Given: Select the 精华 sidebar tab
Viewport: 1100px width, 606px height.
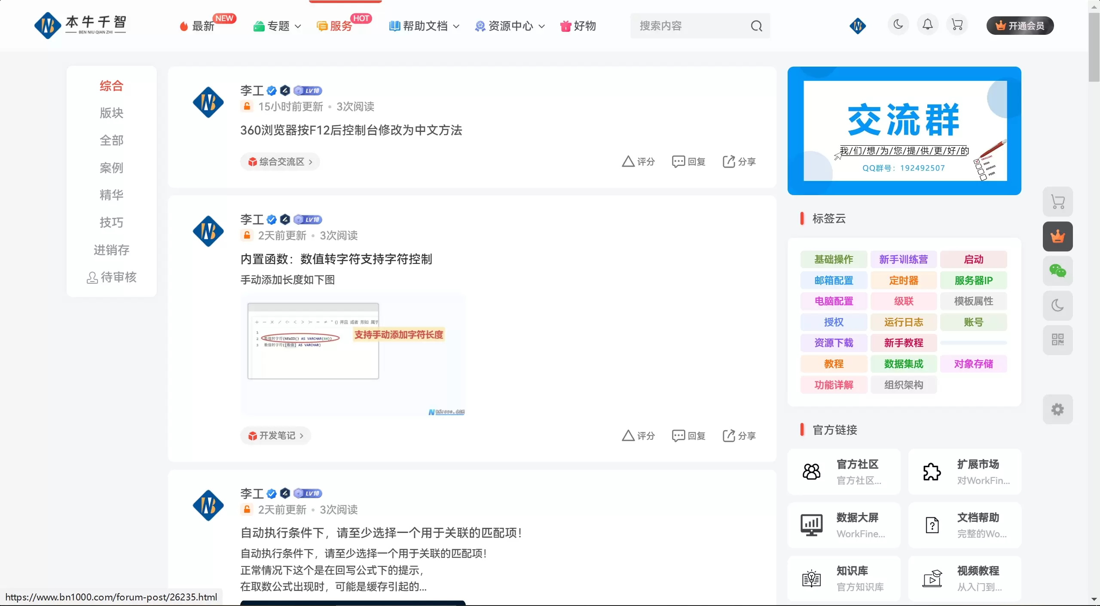Looking at the screenshot, I should (x=111, y=195).
